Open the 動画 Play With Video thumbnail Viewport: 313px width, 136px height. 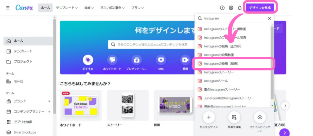[175, 105]
